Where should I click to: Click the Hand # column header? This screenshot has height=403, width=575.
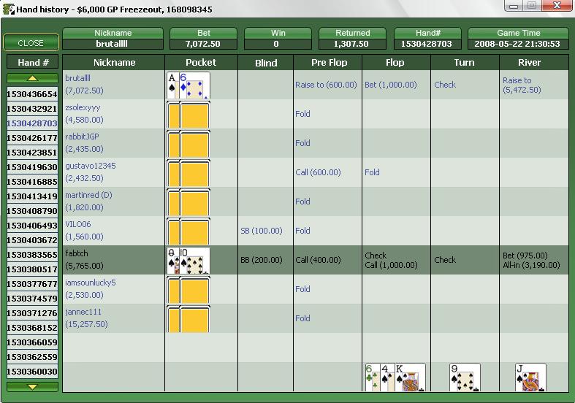(x=33, y=63)
